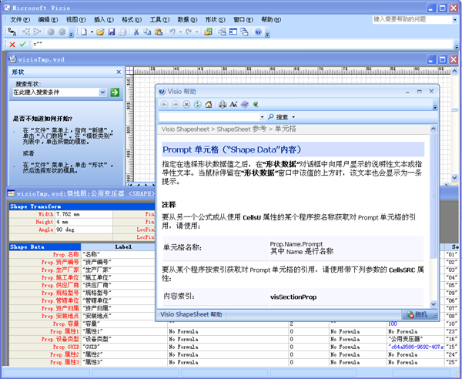Open the 工具 menu
This screenshot has width=462, height=379.
pos(159,20)
